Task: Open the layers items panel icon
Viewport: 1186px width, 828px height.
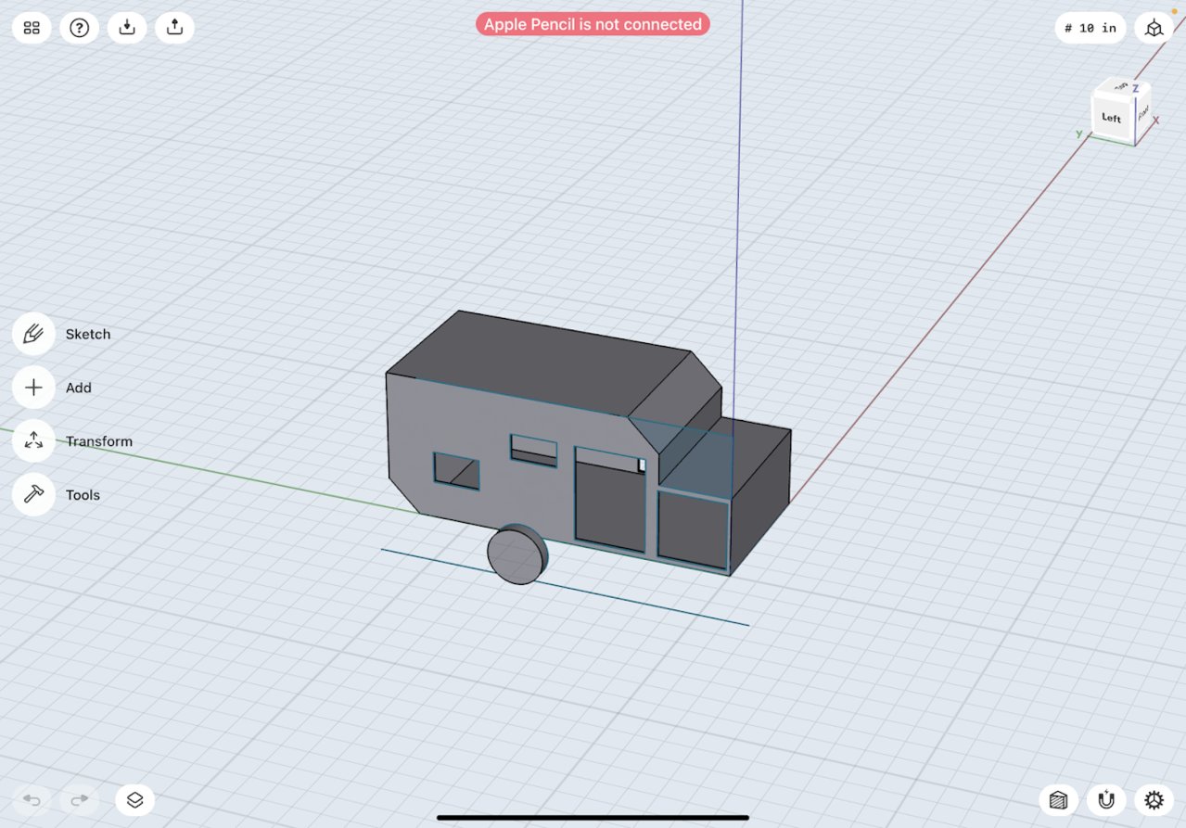Action: (x=134, y=799)
